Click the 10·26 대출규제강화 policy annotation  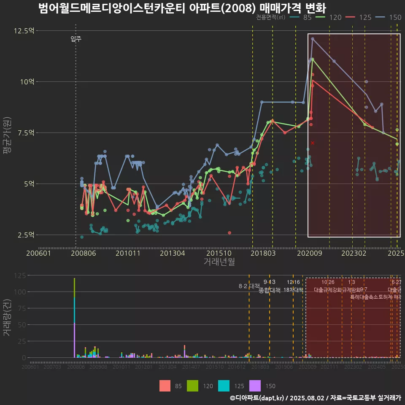[x=328, y=286]
